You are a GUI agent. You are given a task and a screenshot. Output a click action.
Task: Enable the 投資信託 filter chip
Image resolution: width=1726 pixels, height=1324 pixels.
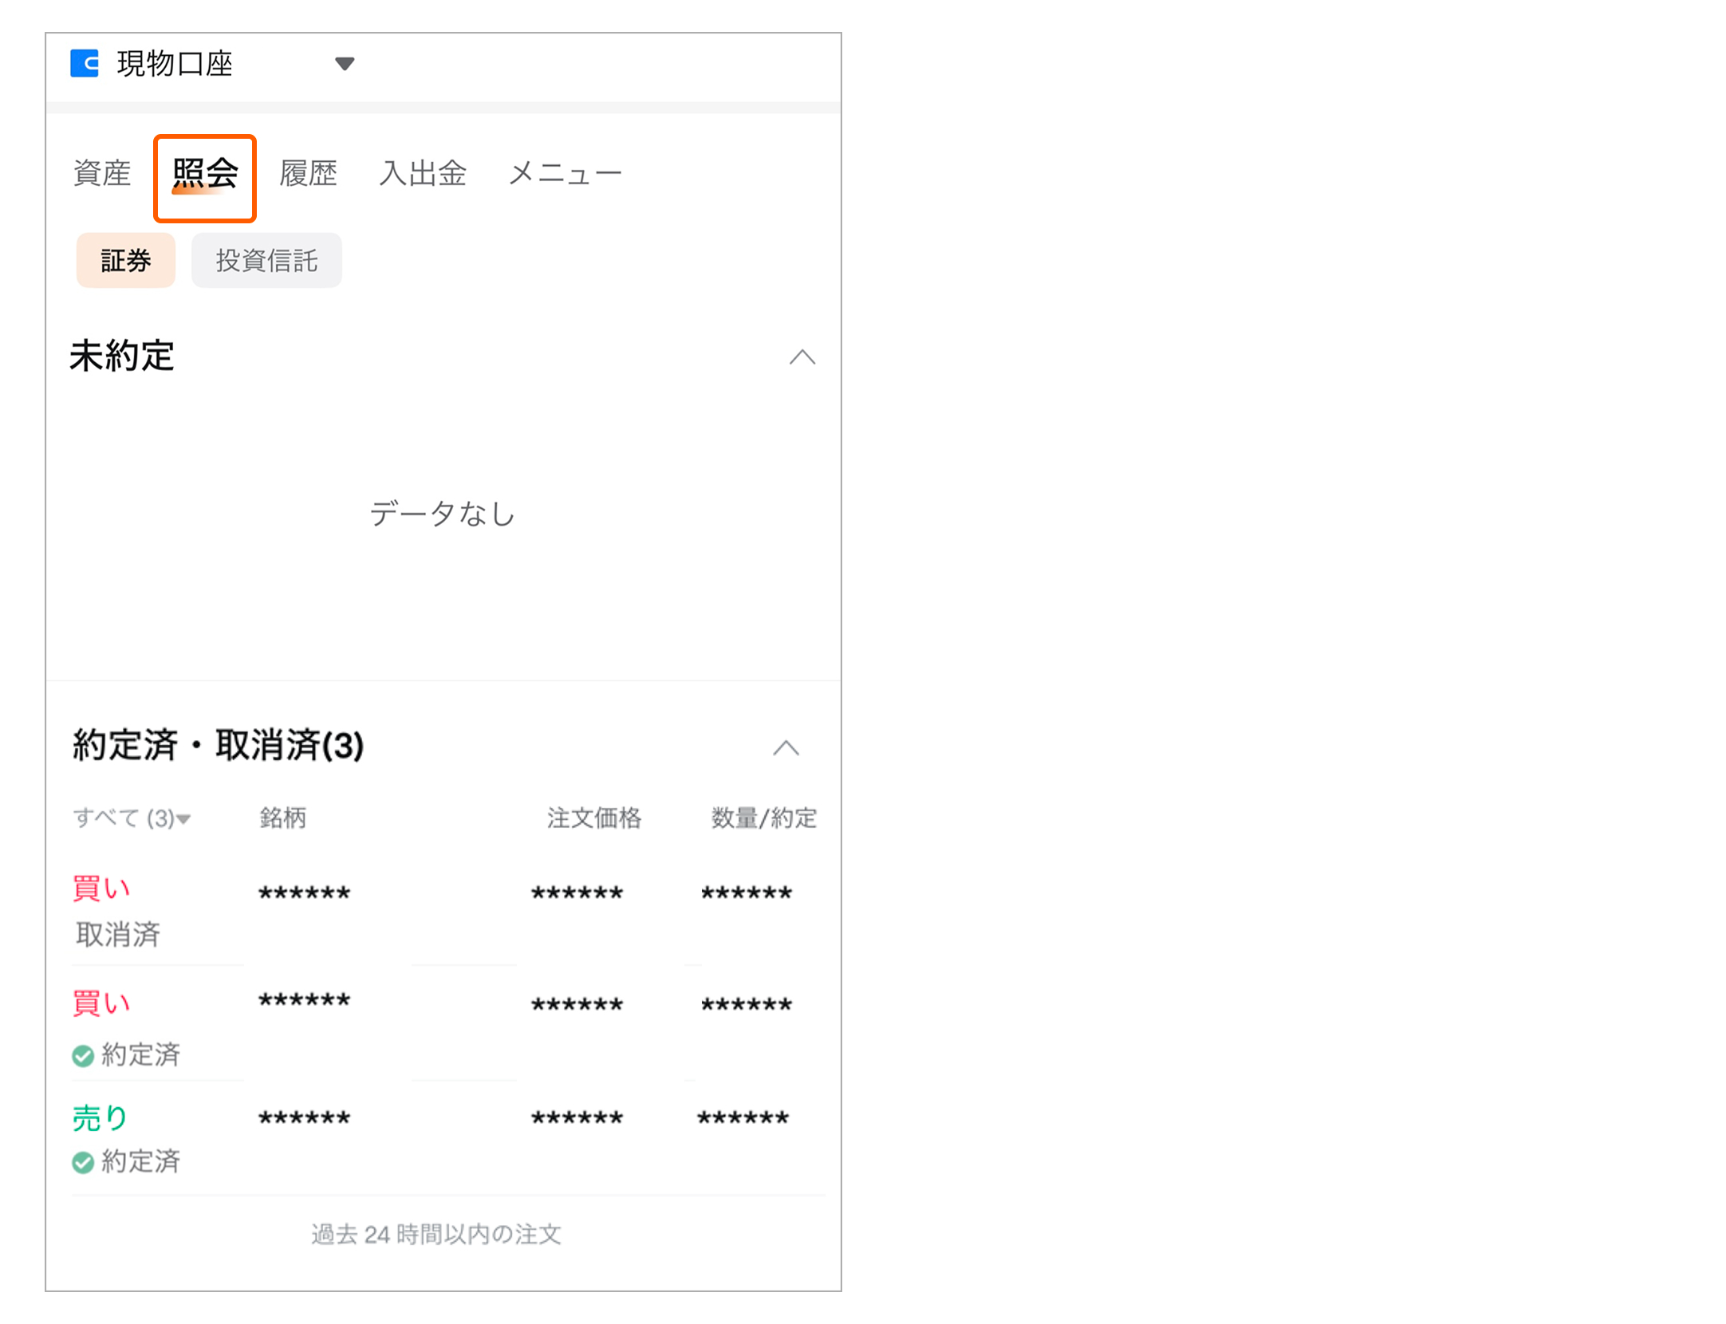[266, 260]
